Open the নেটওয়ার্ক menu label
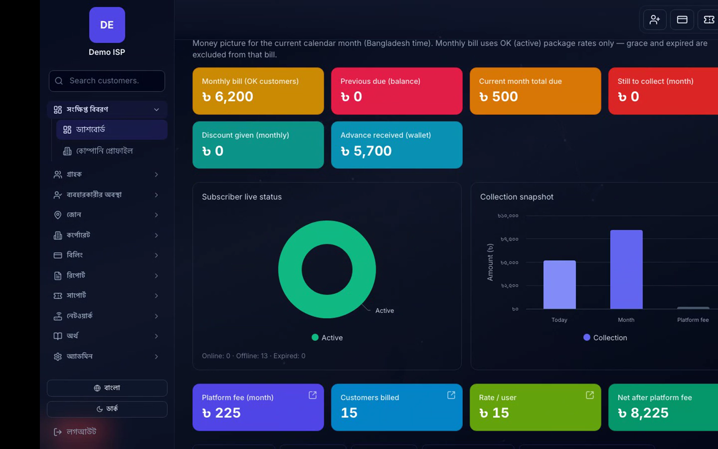 pos(80,316)
